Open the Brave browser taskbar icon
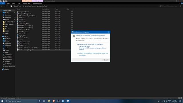 point(54,101)
